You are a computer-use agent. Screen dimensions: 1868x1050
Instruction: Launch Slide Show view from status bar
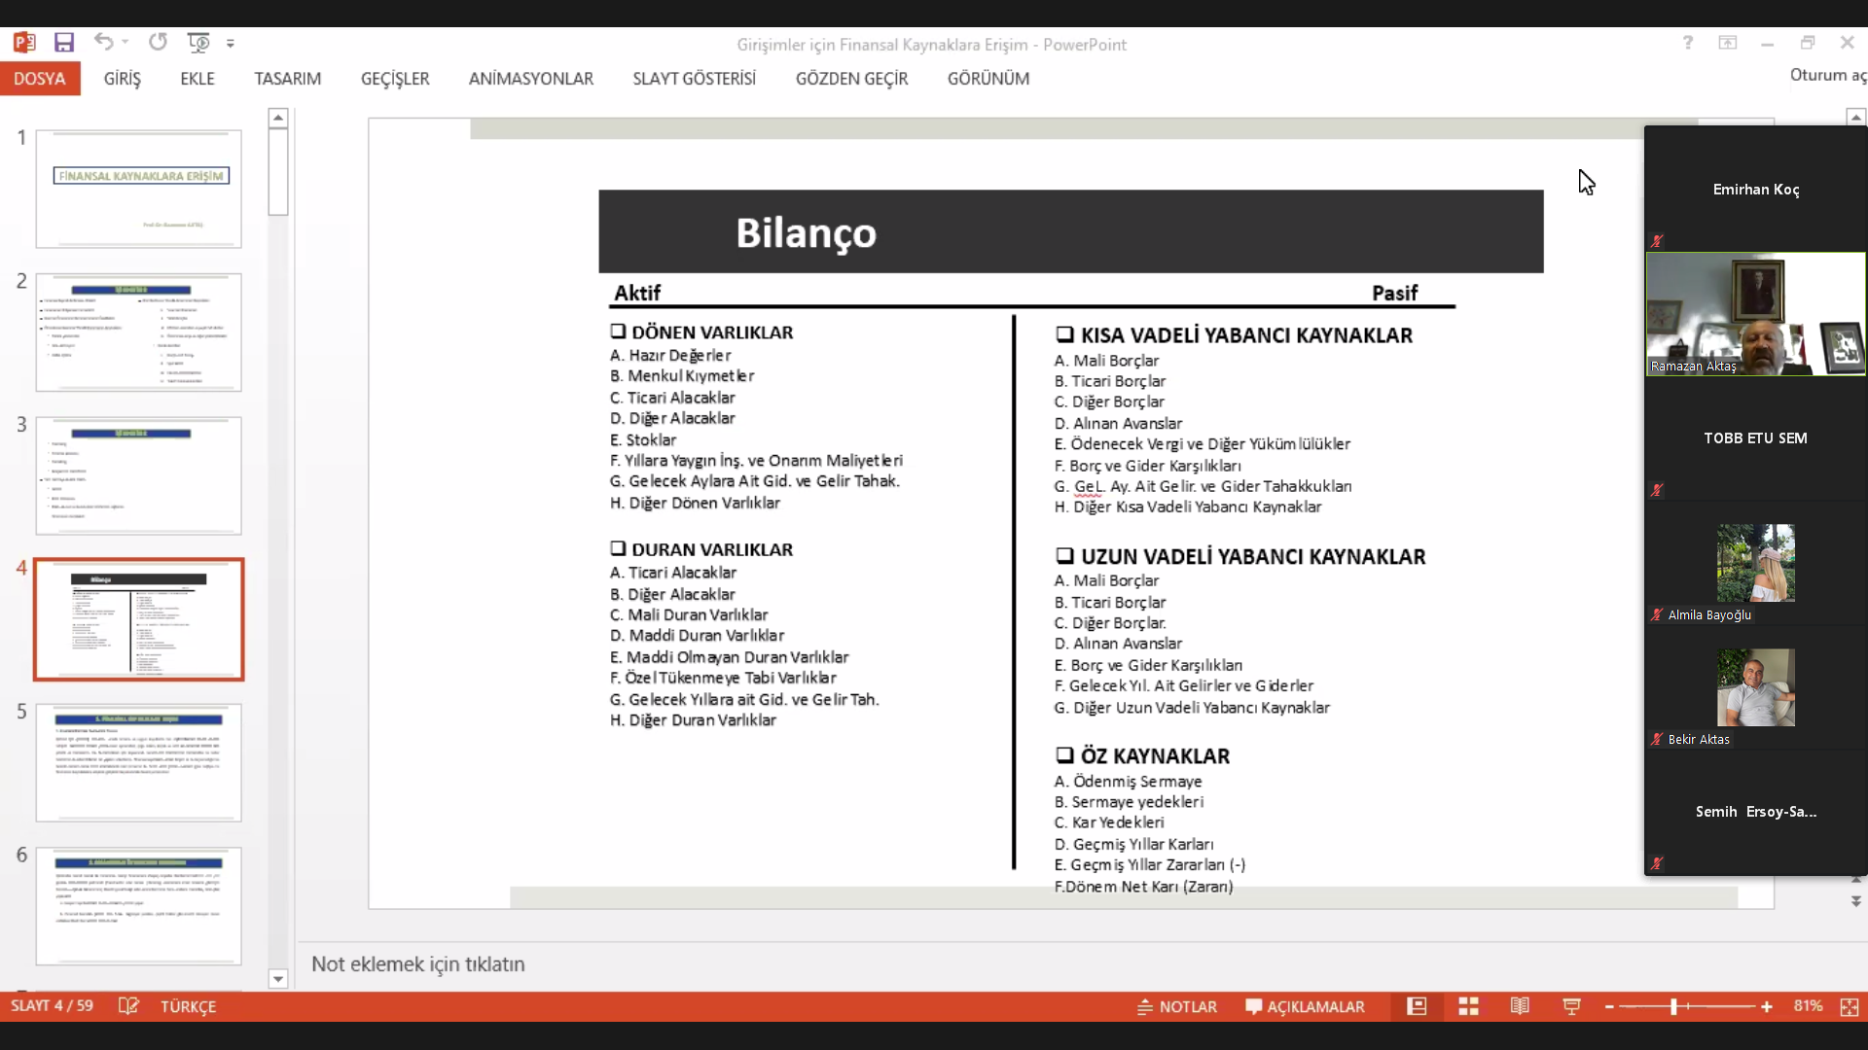pos(1571,1006)
